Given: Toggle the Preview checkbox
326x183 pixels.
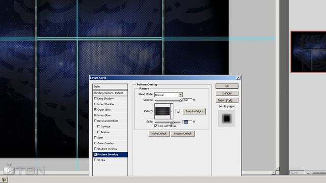Looking at the screenshot, I should (x=221, y=106).
